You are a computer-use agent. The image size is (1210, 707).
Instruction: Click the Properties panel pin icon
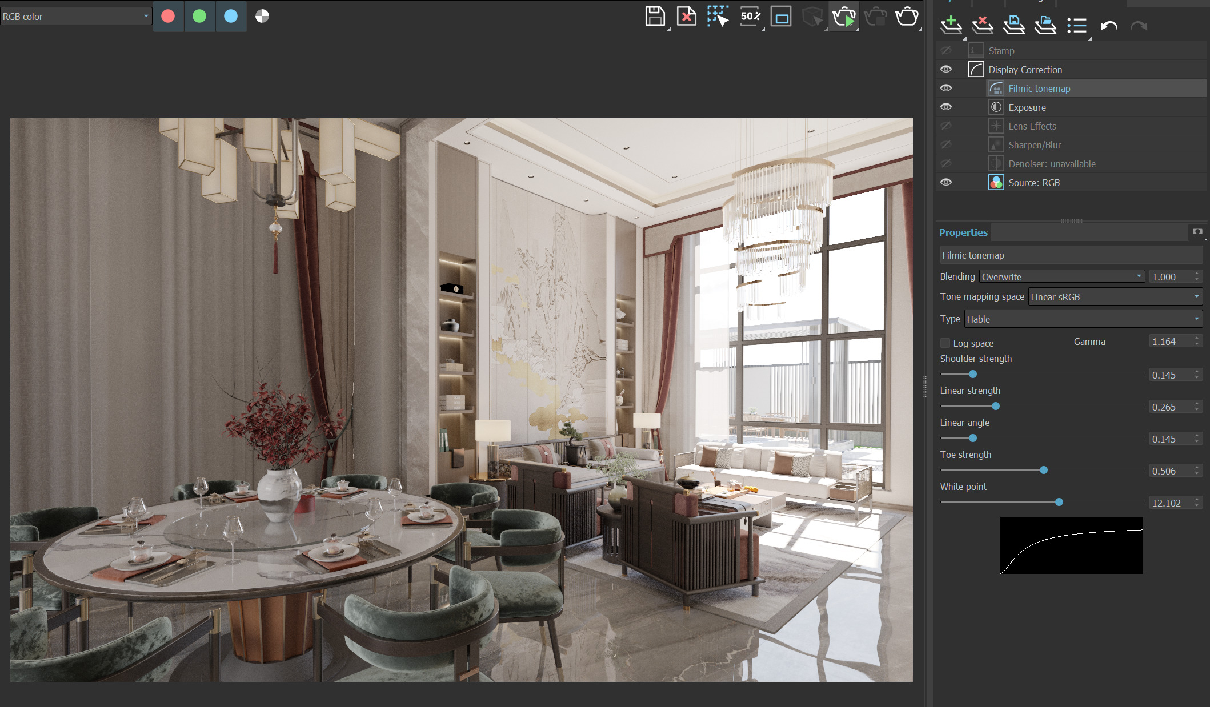(x=1197, y=231)
